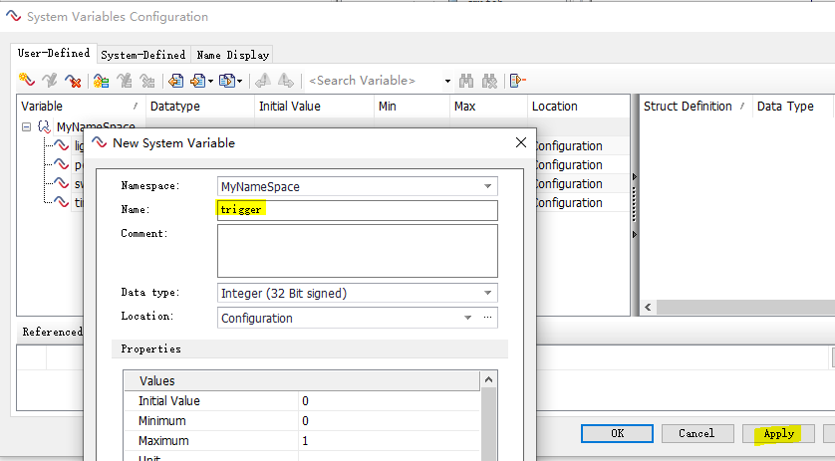Click the binoculars Find icon
The image size is (835, 461).
pos(466,81)
